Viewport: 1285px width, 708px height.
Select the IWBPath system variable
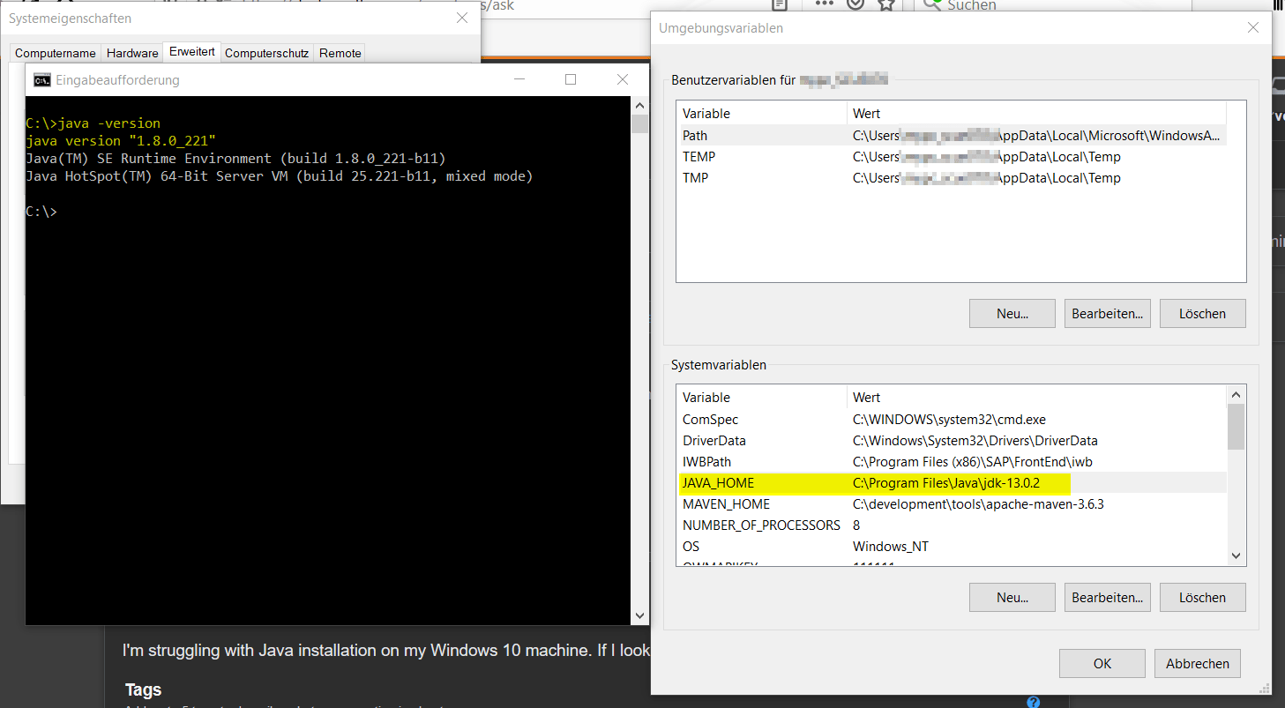(x=952, y=461)
